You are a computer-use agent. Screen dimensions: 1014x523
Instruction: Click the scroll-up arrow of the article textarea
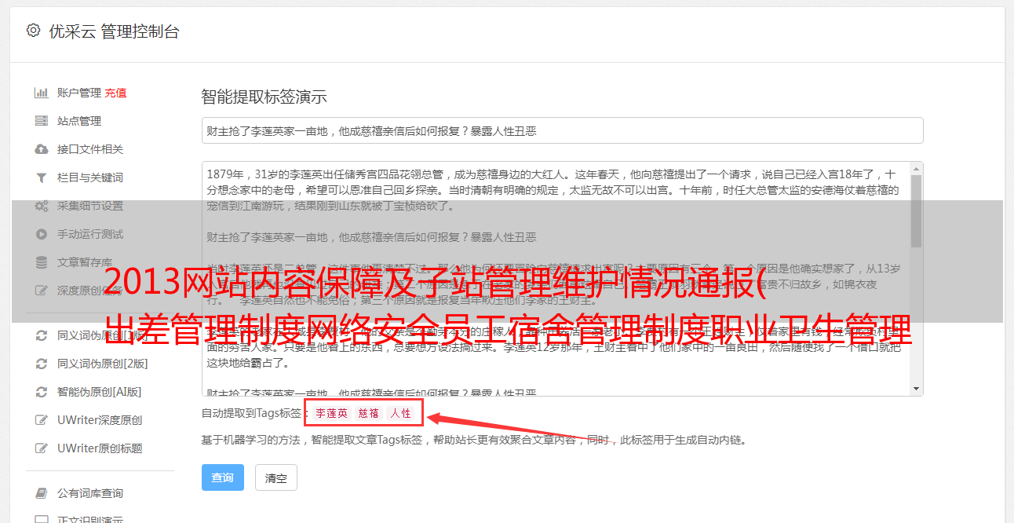click(916, 169)
